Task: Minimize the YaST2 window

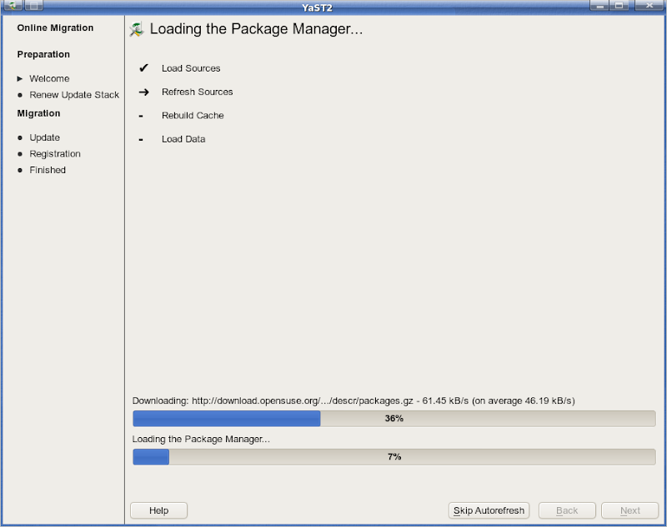Action: [599, 6]
